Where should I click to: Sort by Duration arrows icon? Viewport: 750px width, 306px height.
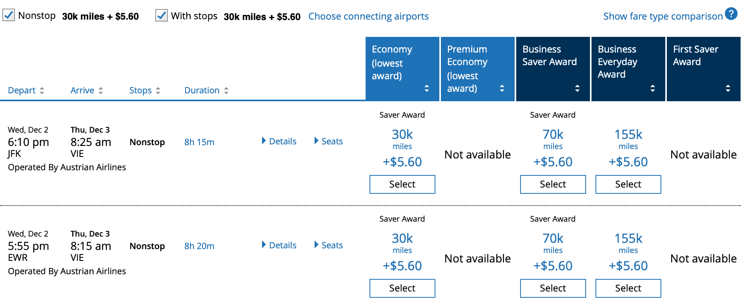226,91
